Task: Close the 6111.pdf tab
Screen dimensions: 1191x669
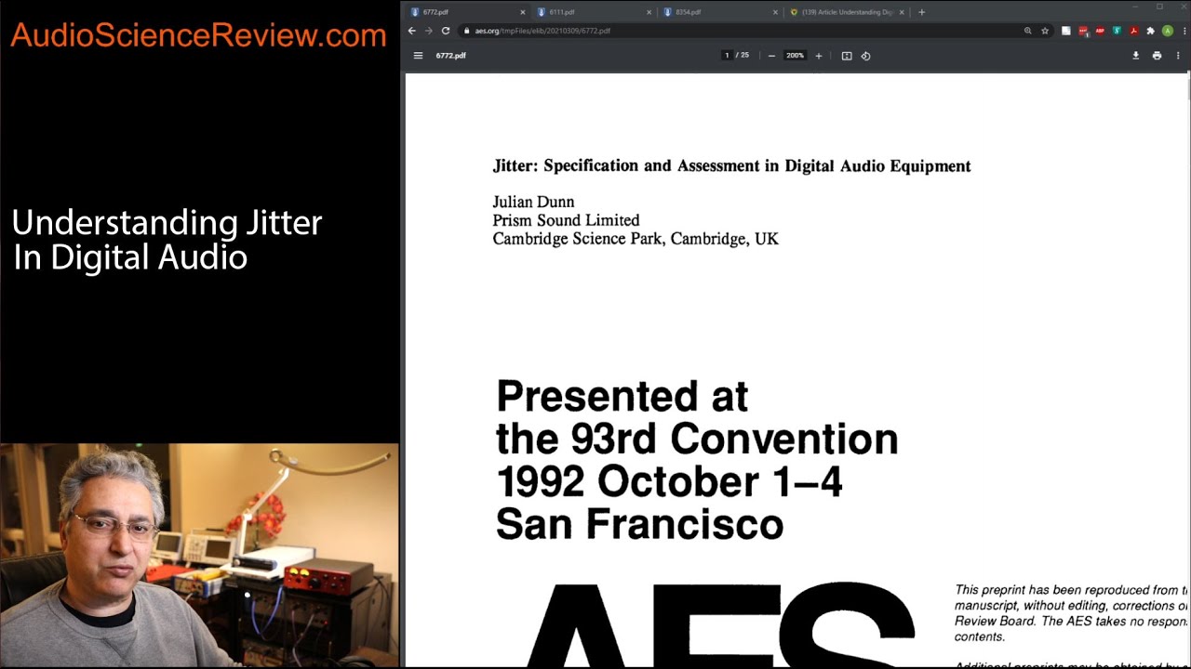Action: (x=649, y=12)
